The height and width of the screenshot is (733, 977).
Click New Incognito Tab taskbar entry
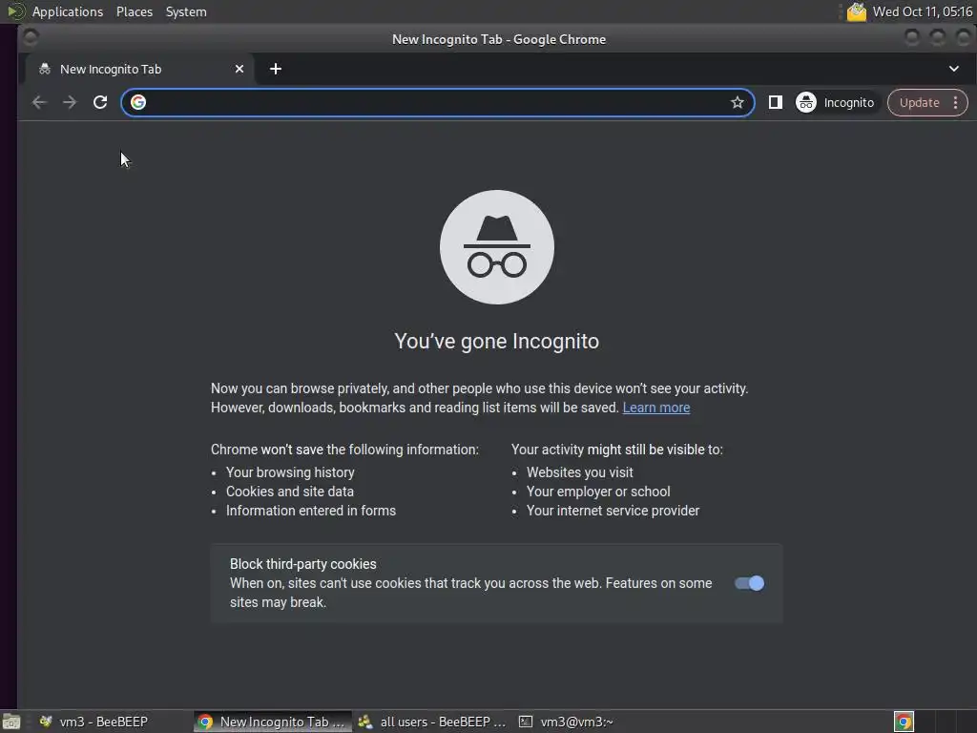coord(272,722)
